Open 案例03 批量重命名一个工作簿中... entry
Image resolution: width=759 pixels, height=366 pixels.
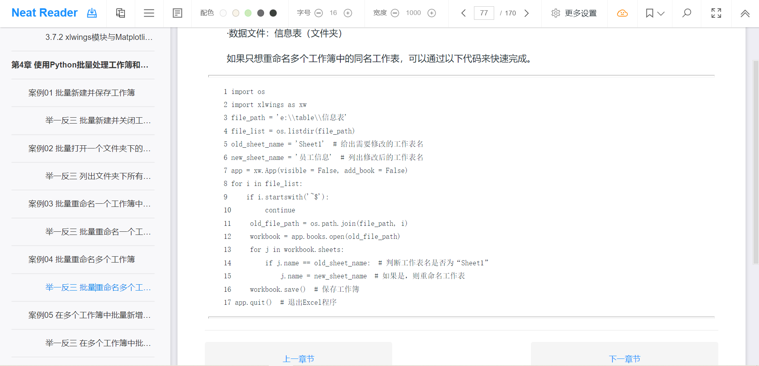[89, 204]
